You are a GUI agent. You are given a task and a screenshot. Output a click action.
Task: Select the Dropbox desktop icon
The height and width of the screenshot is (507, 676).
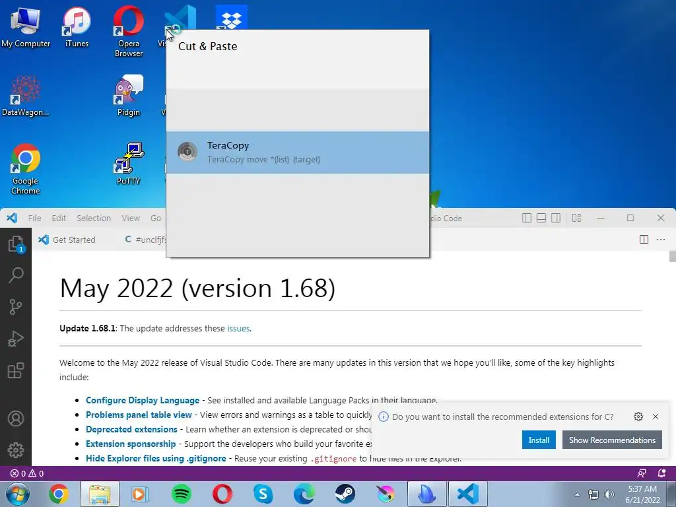point(232,17)
